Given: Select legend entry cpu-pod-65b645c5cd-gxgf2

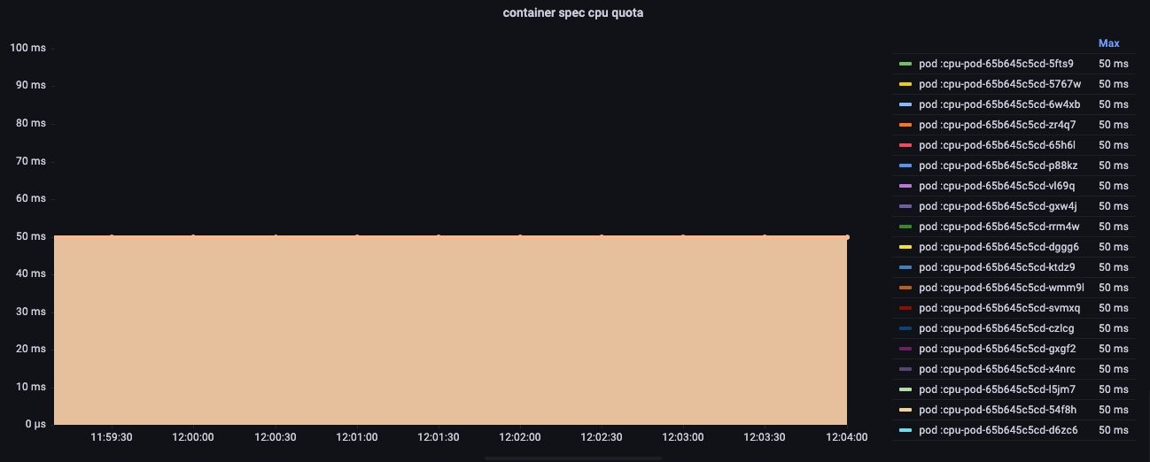Looking at the screenshot, I should tap(998, 349).
